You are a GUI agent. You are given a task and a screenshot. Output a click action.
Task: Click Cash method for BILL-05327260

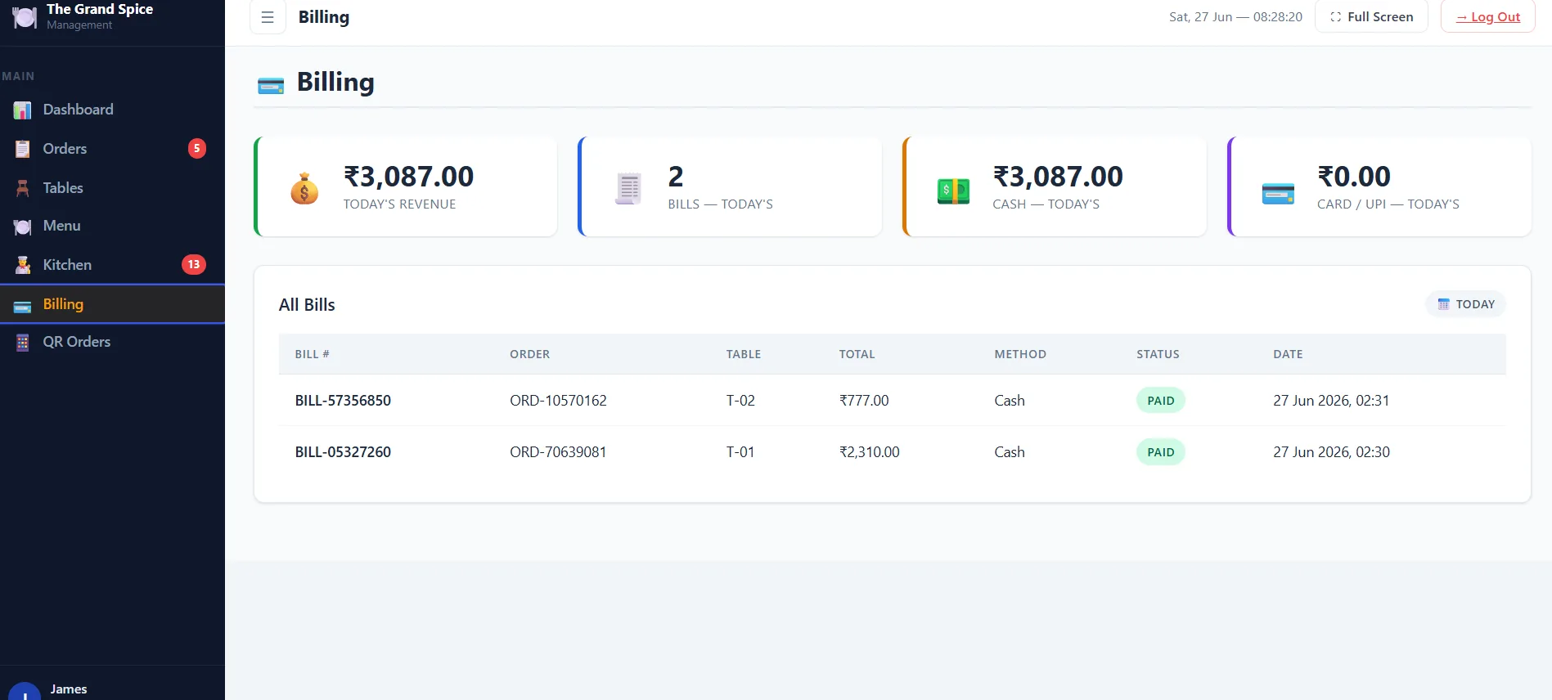click(x=1010, y=452)
